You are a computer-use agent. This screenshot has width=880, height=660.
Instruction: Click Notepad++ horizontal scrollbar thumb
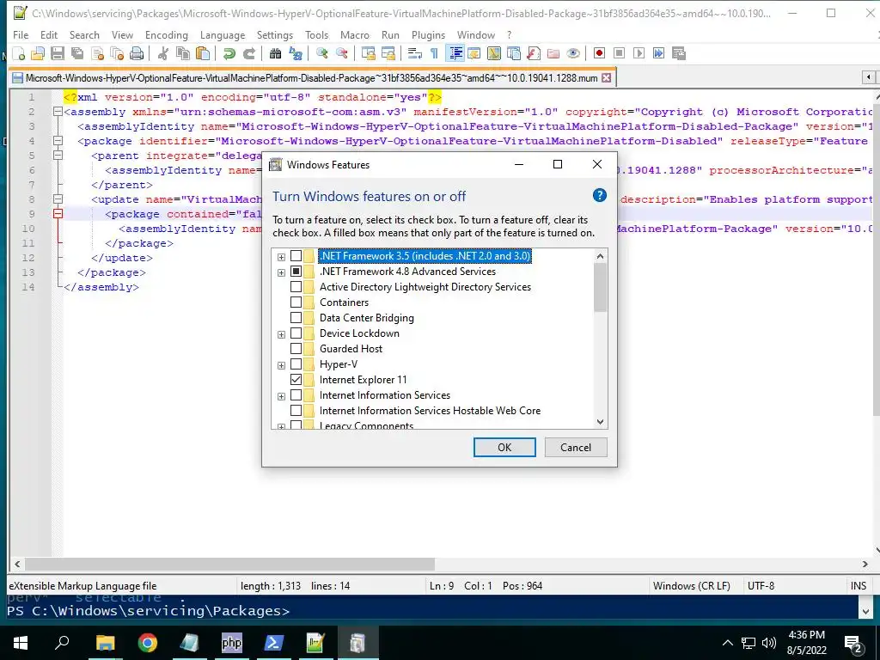229,564
